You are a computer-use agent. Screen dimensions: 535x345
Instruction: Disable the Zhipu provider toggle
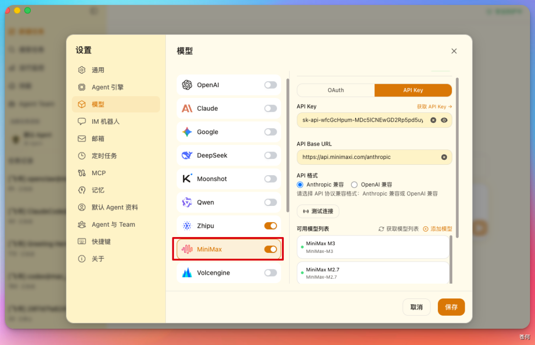click(270, 226)
